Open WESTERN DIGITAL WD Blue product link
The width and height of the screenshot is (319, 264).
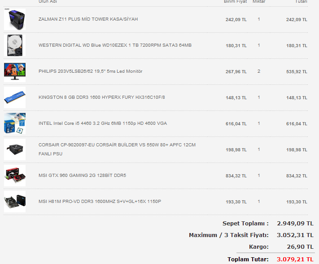pos(115,45)
